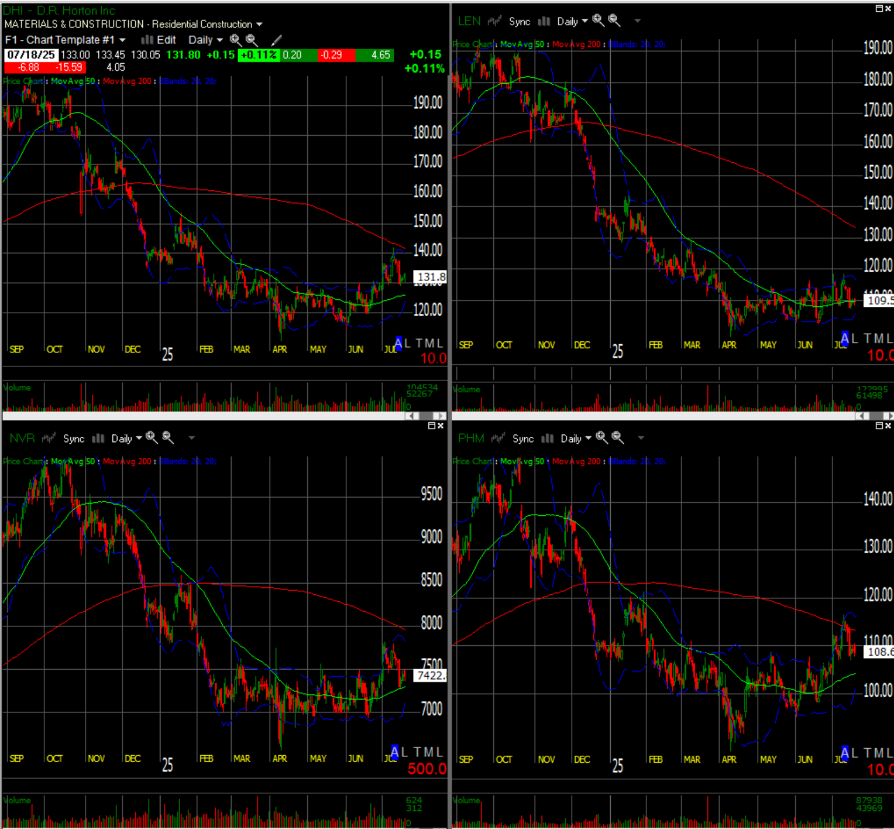Click the LEN horizontal scrollbar right arrow
Viewport: 894px width, 829px height.
click(x=889, y=416)
